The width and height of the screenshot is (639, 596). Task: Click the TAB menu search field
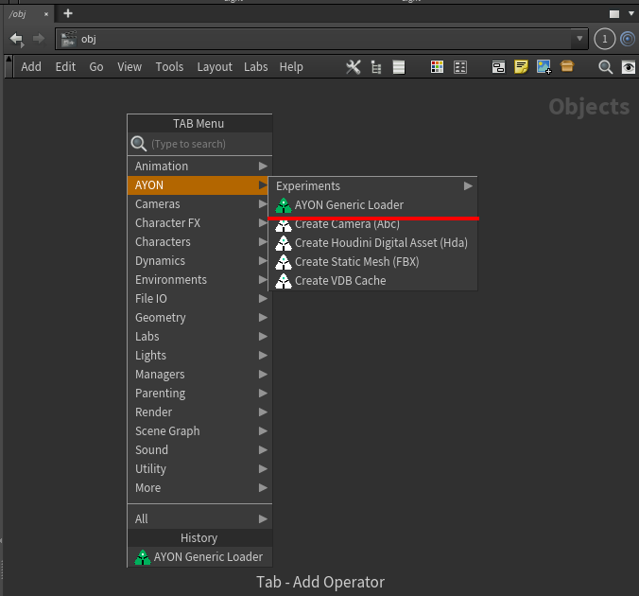click(x=199, y=144)
